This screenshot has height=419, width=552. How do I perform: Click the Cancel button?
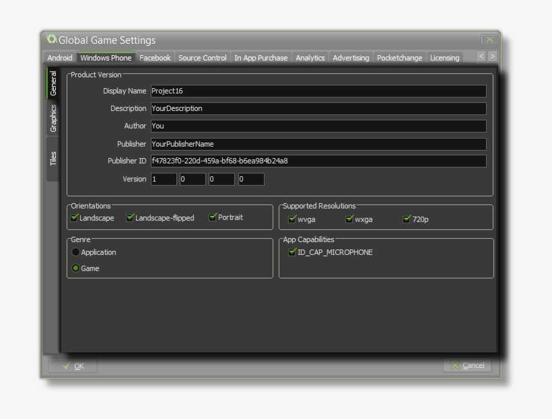467,365
